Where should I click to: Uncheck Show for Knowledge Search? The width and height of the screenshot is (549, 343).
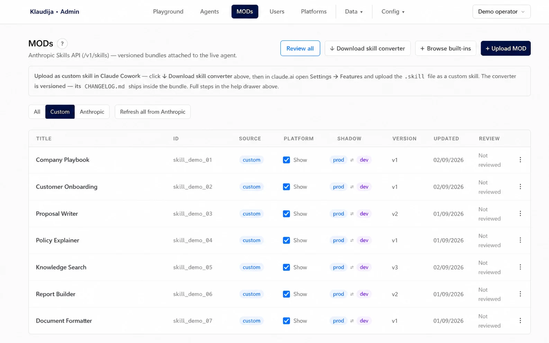point(286,267)
